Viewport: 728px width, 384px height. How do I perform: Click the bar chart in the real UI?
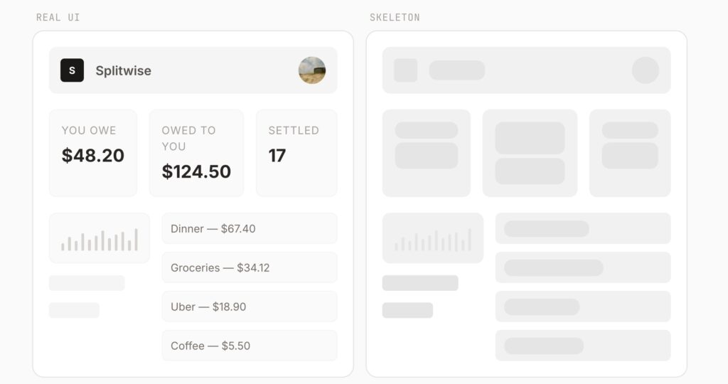click(x=100, y=238)
